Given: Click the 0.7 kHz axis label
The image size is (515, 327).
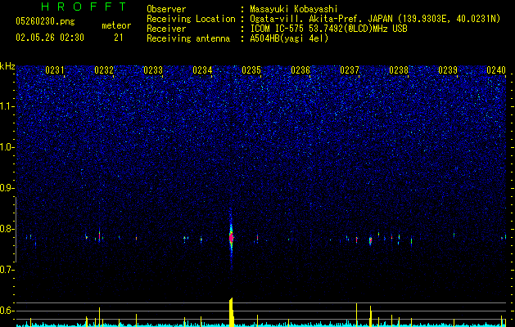Looking at the screenshot, I should pos(7,270).
